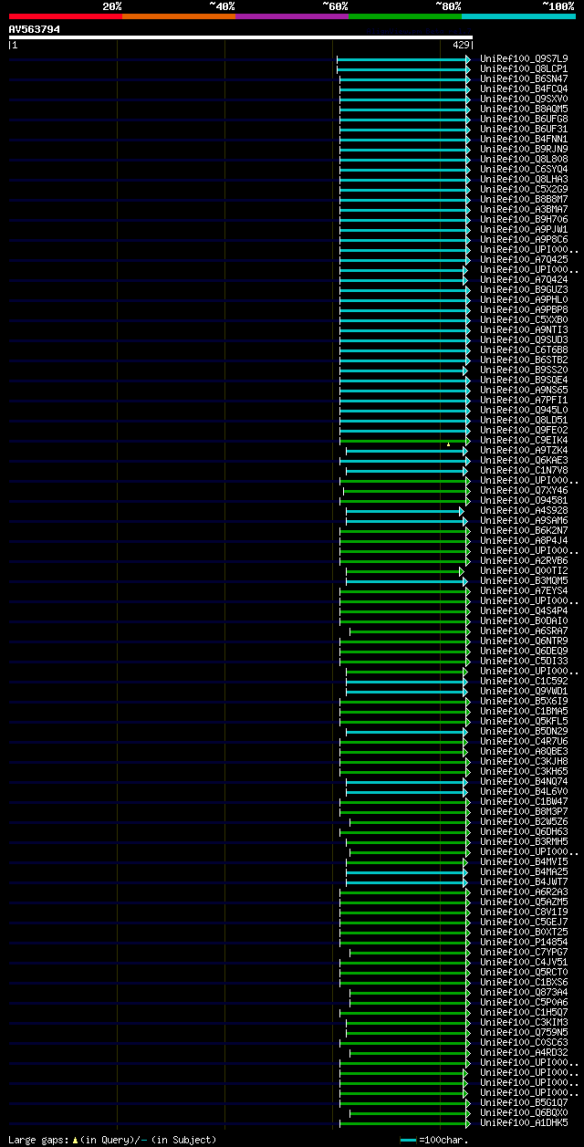Open hit UniRef100_B4FCQ4

(524, 89)
